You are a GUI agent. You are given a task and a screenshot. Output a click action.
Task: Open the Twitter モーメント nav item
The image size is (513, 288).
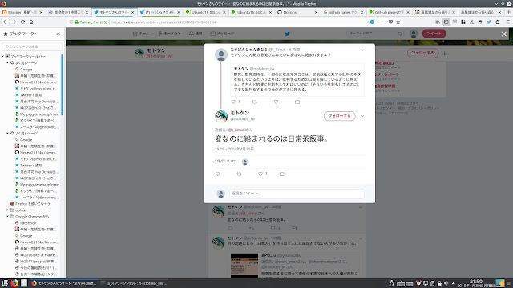[169, 34]
